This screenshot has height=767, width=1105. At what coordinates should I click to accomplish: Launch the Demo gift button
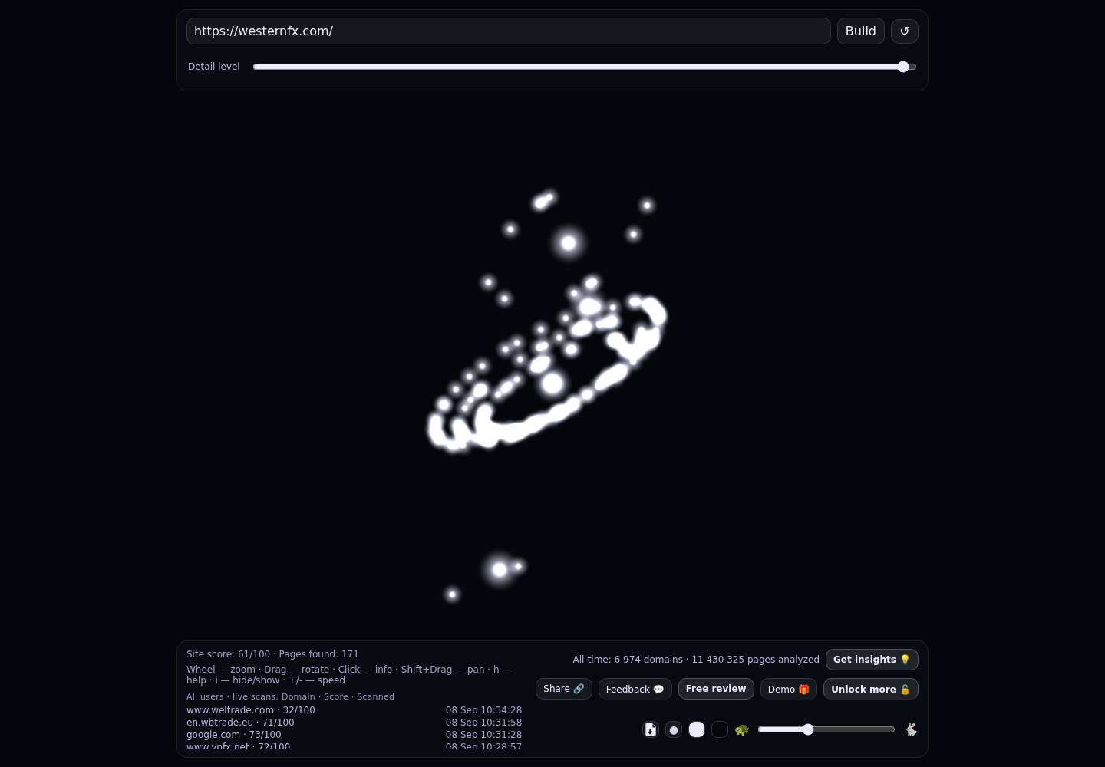tap(789, 689)
